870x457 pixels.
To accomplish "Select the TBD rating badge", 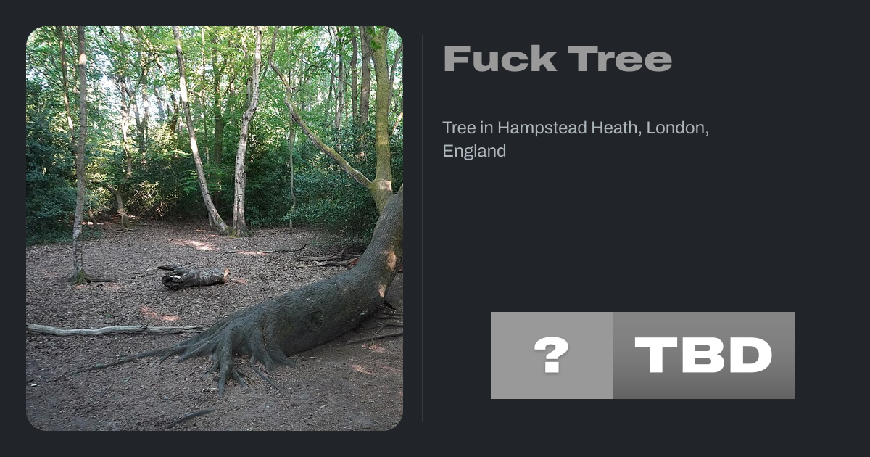I will 643,355.
